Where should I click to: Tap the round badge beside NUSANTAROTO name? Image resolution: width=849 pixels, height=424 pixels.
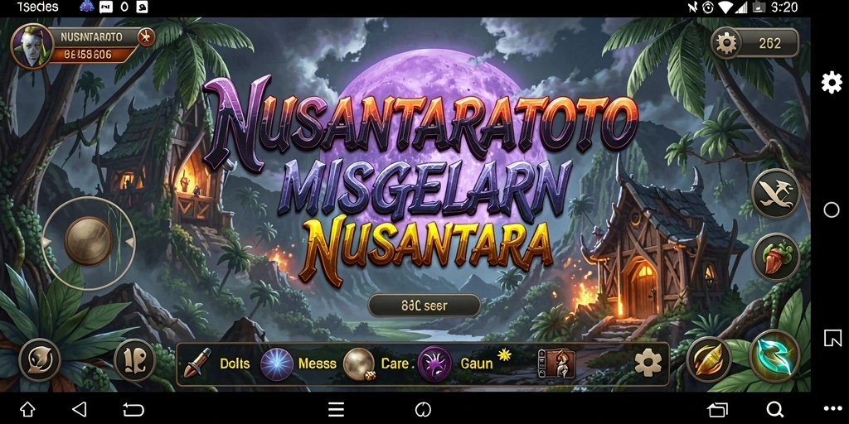coord(146,37)
